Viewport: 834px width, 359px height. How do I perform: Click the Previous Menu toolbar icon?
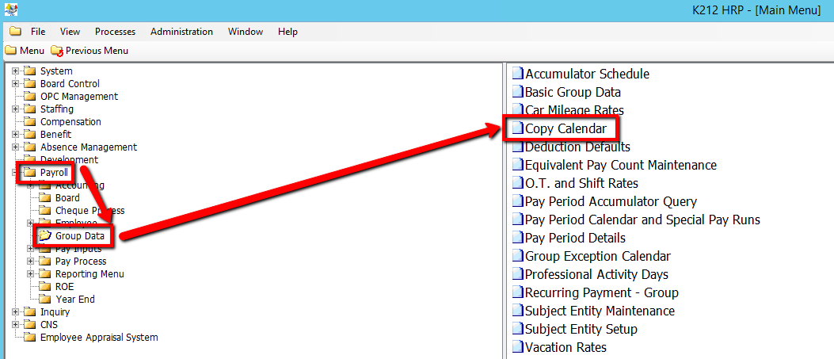pos(56,51)
